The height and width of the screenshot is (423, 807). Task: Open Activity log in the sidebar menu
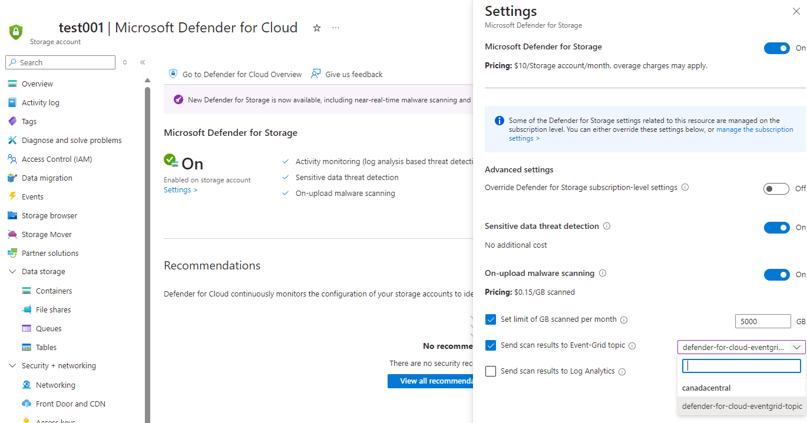click(41, 102)
